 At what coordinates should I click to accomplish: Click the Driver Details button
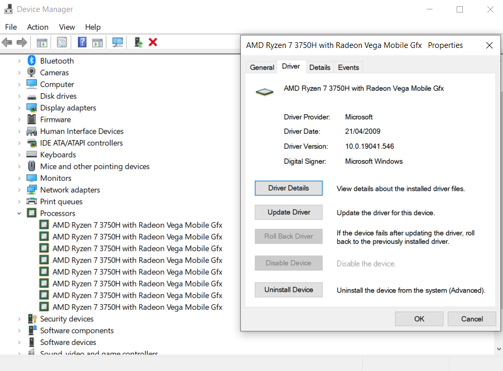coord(288,188)
